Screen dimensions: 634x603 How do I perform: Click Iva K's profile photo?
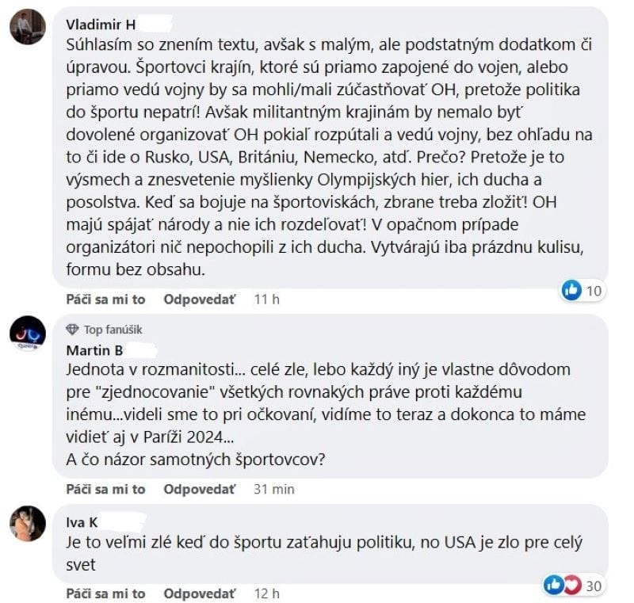pyautogui.click(x=27, y=523)
